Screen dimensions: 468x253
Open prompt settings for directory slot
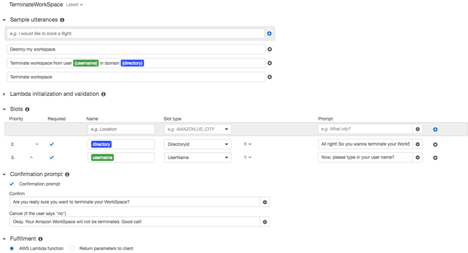tap(418, 144)
